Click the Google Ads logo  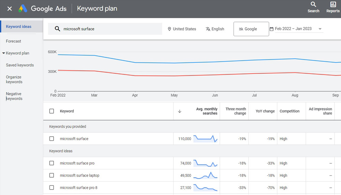click(x=23, y=9)
